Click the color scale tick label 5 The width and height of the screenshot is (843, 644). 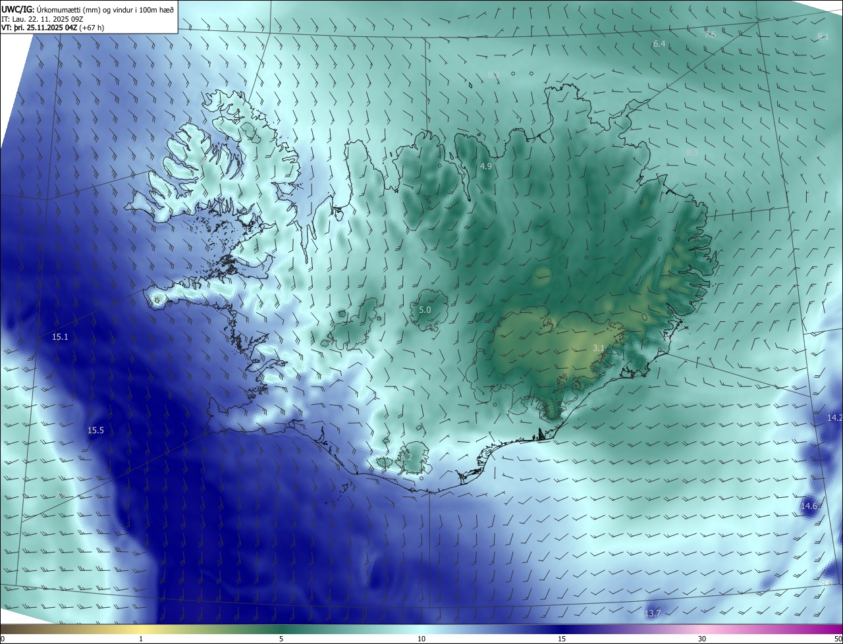click(281, 639)
